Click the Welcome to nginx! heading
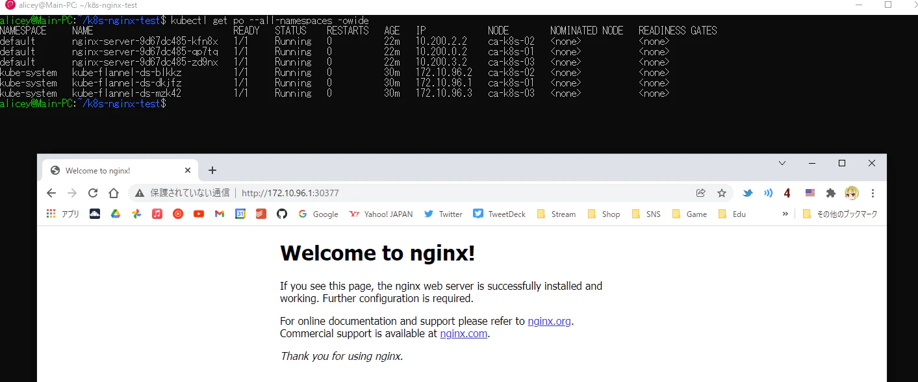Viewport: 918px width, 382px height. (x=377, y=253)
